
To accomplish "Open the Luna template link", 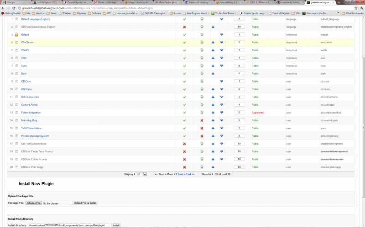I will tap(24, 66).
